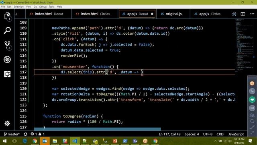Change language mode via JavaScript indicator
The image size is (257, 145).
point(236,134)
